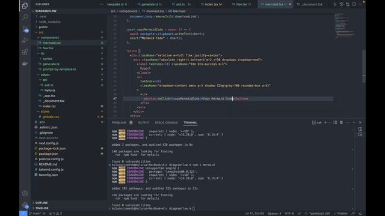Screen dimensions: 385x216
Task: Open the Explorer view in activity bar
Action: pos(25,5)
